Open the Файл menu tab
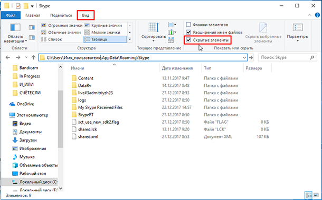Viewport: 322px width, 200px height. click(11, 15)
